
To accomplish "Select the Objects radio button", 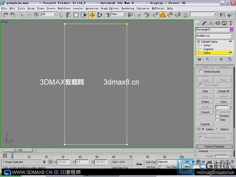I will tap(217, 129).
